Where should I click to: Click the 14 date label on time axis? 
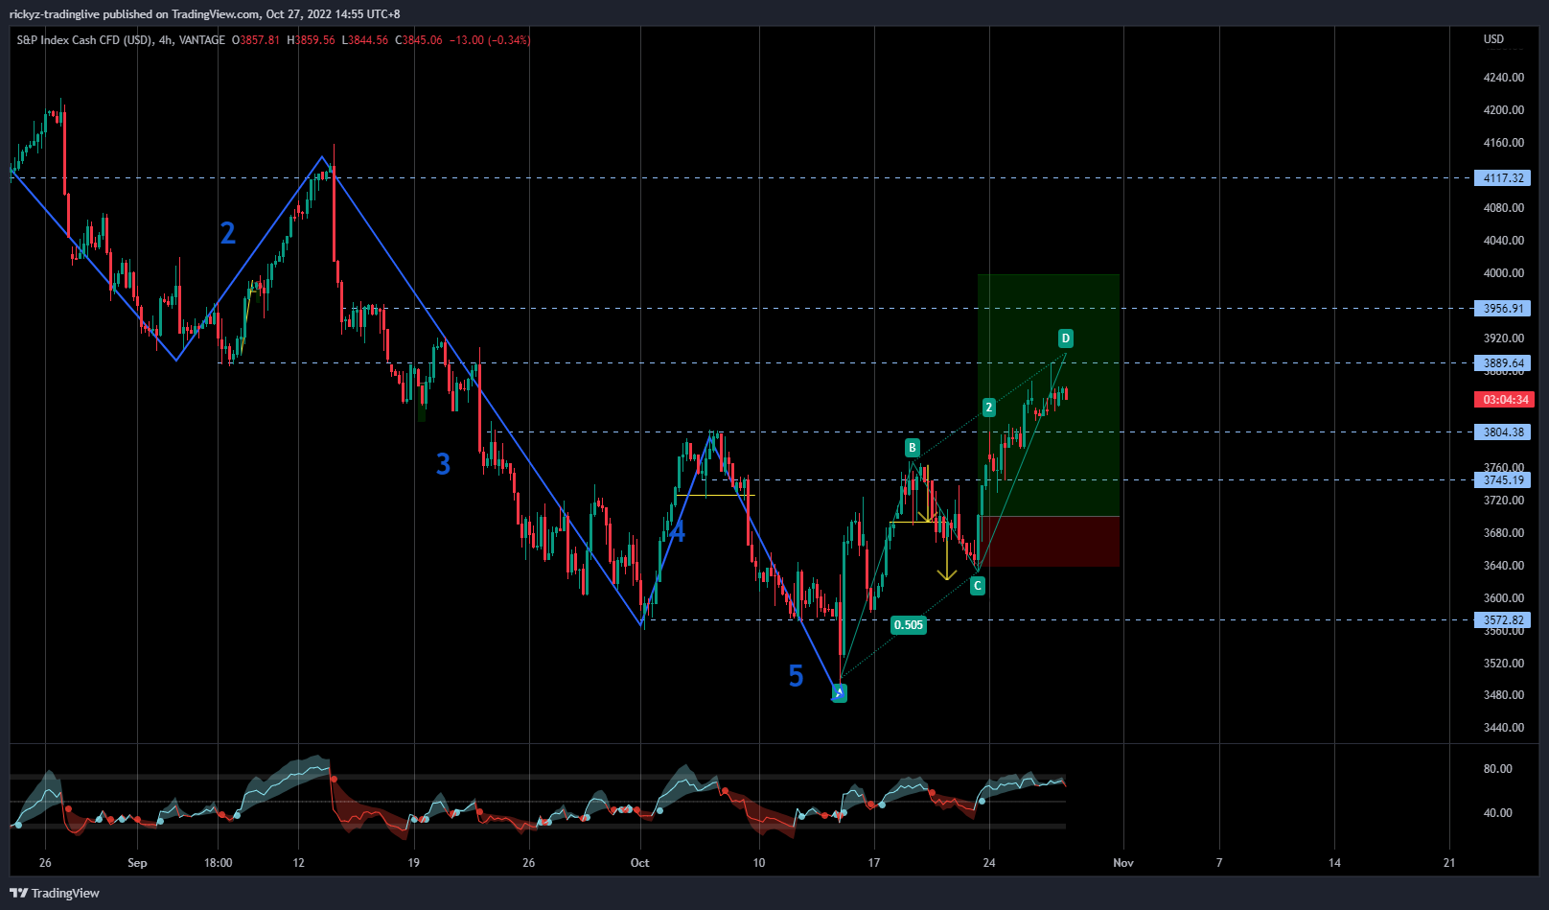pyautogui.click(x=1334, y=863)
